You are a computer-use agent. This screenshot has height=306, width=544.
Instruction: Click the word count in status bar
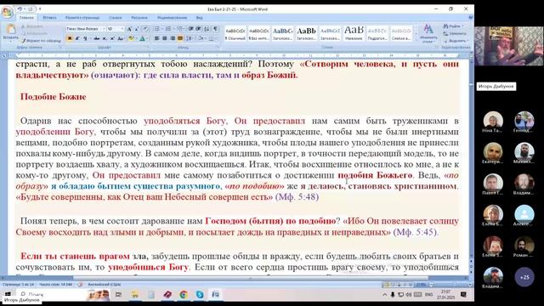[55, 285]
